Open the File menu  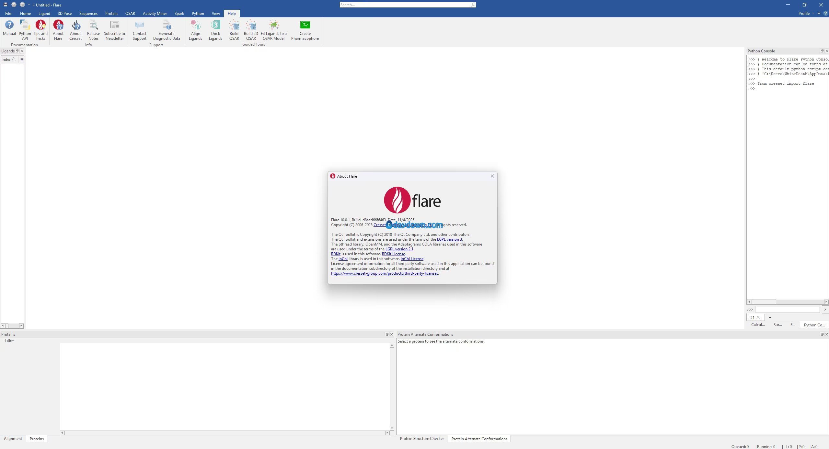click(8, 13)
